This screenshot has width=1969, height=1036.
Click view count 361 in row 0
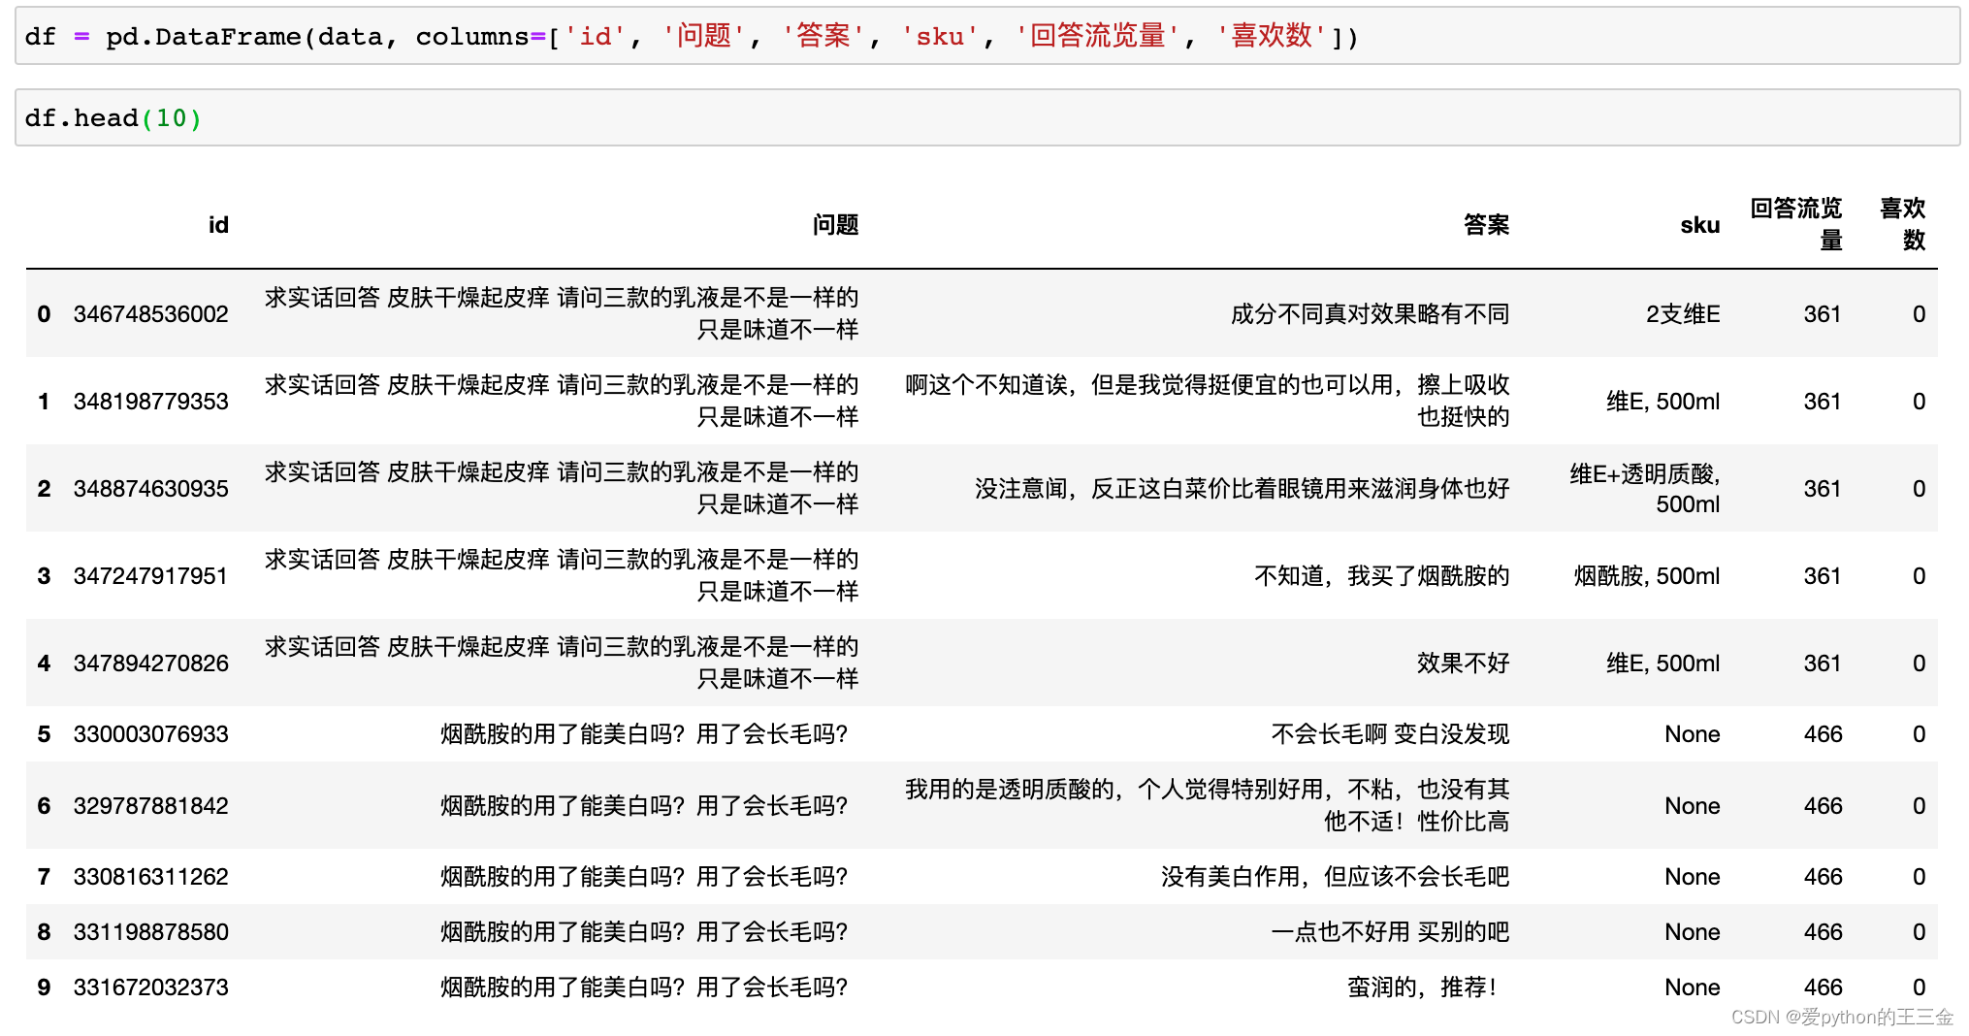[x=1823, y=314]
